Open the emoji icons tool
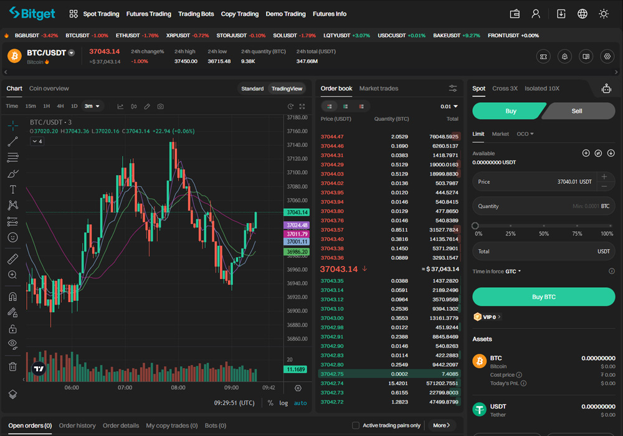 tap(12, 237)
